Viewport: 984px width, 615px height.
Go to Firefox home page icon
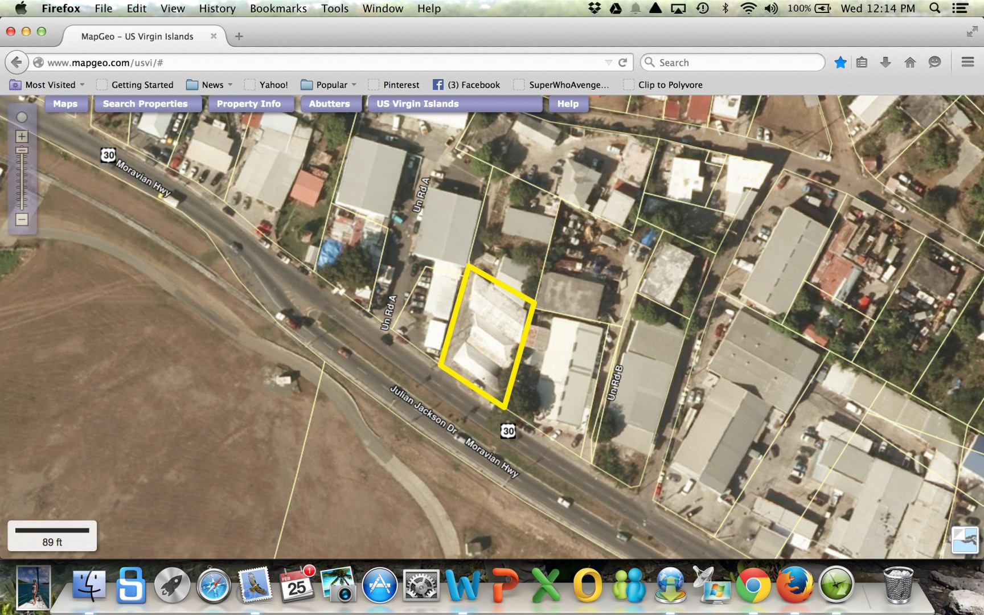pyautogui.click(x=910, y=63)
